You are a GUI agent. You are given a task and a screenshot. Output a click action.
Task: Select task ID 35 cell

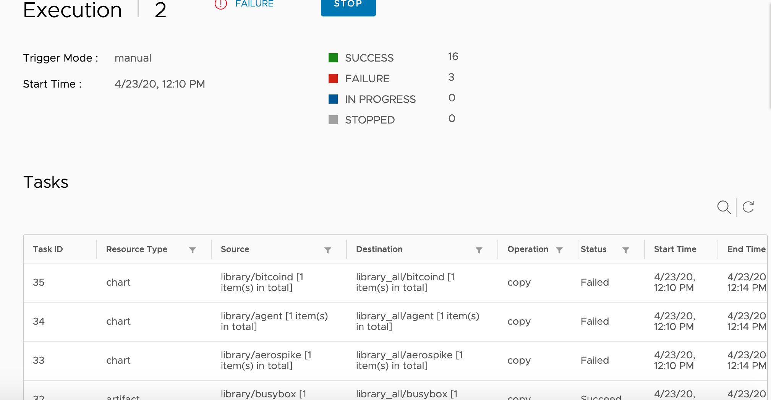click(39, 282)
